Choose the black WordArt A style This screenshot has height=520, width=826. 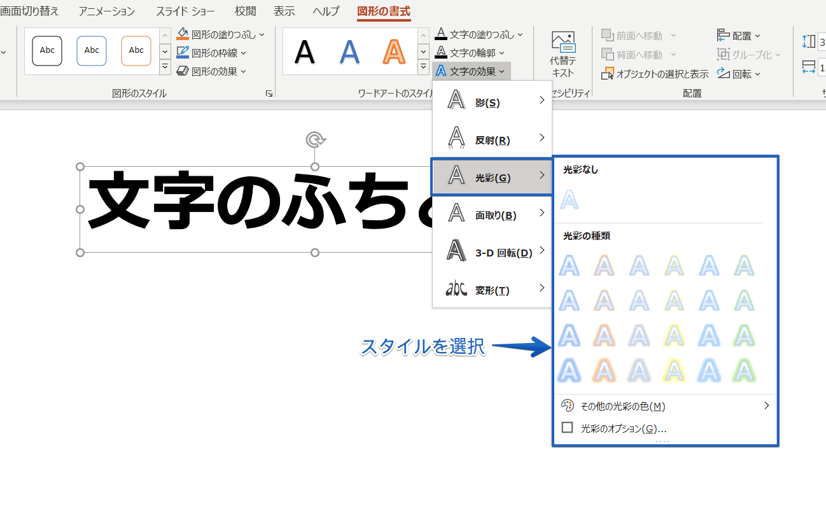tap(305, 52)
